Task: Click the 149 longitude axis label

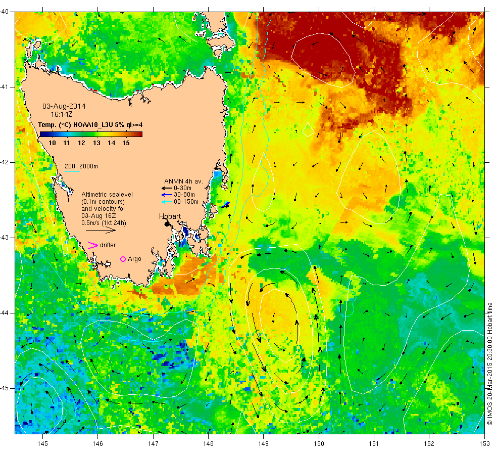Action: [x=263, y=444]
